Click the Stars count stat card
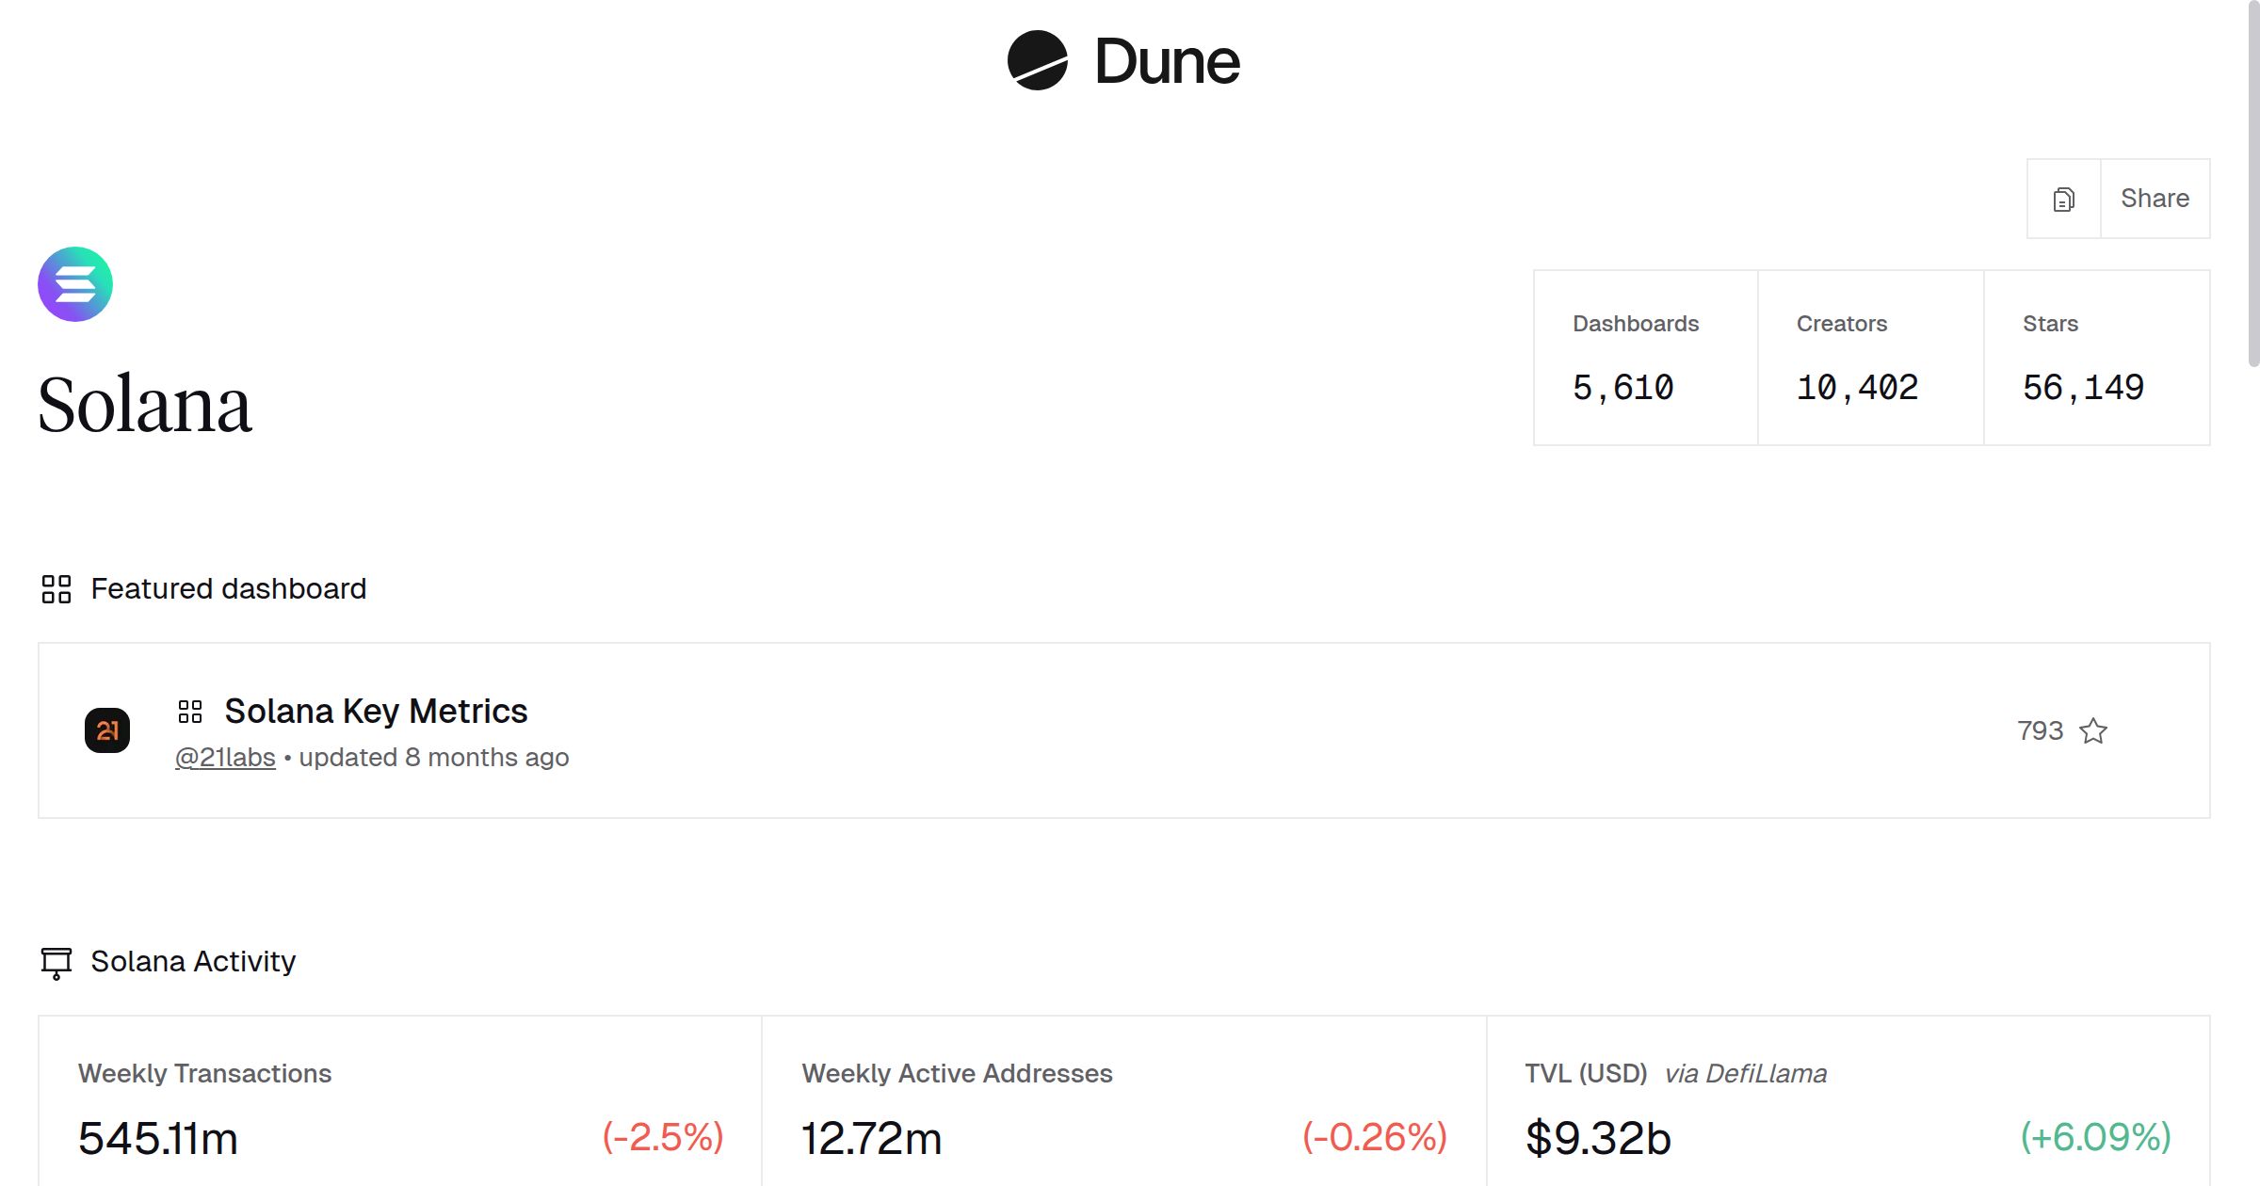Image resolution: width=2260 pixels, height=1186 pixels. pos(2096,358)
